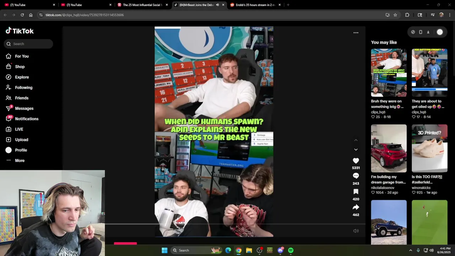Viewport: 455px width, 256px height.
Task: Click the Windows taskbar search box
Action: pos(197,250)
